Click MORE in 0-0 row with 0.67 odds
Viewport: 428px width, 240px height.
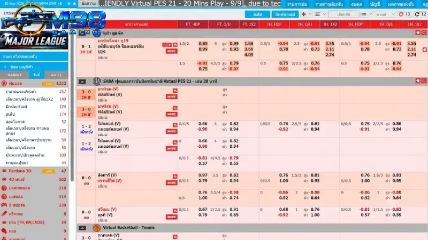click(x=171, y=217)
